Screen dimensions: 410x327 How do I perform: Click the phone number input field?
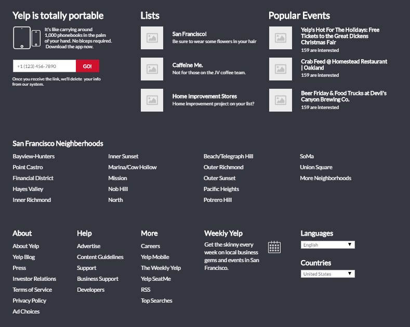tap(45, 66)
